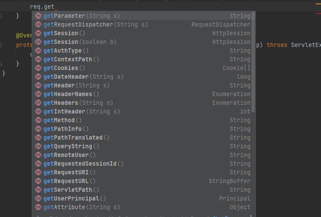Select getAuthType() from the completion list
The width and height of the screenshot is (321, 217).
(66, 51)
